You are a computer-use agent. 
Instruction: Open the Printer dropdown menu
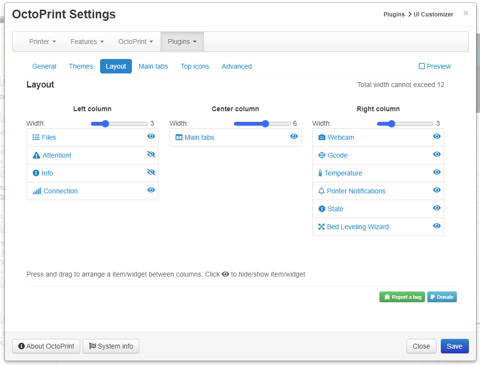(43, 42)
